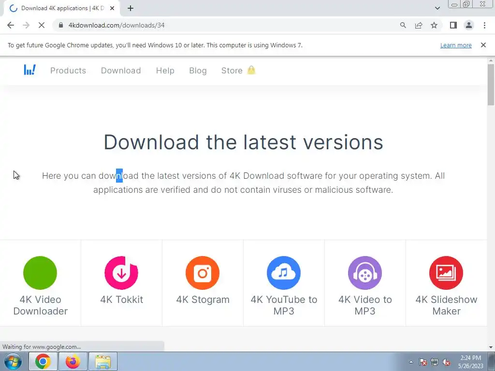Click the Action Center flag tray icon
Viewport: 495px width, 371px height.
coord(422,362)
